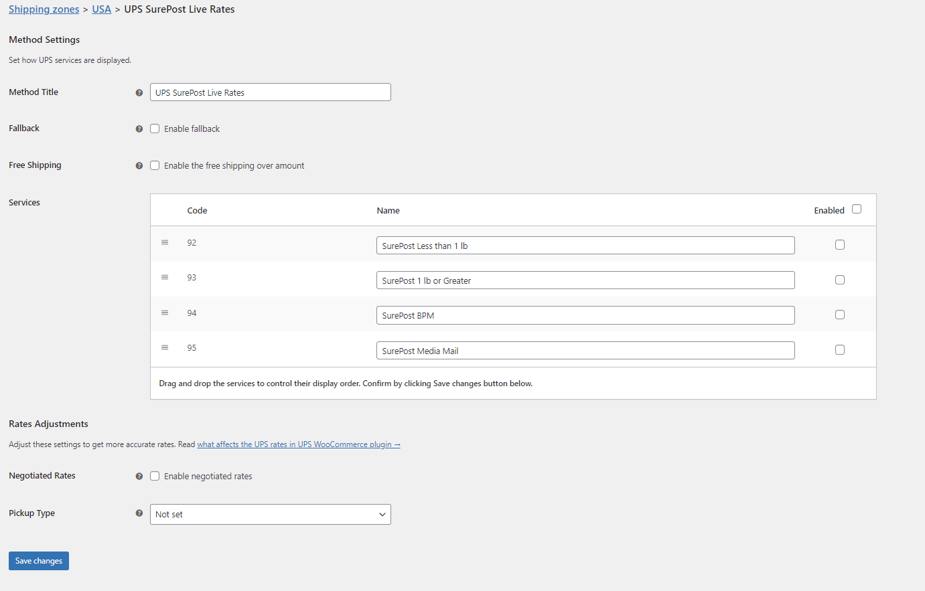925x591 pixels.
Task: Click help icon for Free Shipping
Action: [139, 166]
